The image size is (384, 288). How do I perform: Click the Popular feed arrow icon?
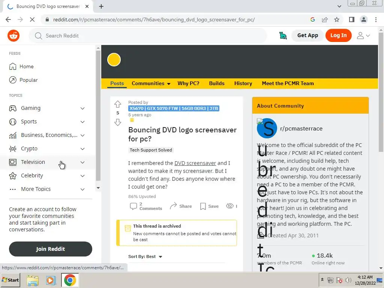pos(12,80)
